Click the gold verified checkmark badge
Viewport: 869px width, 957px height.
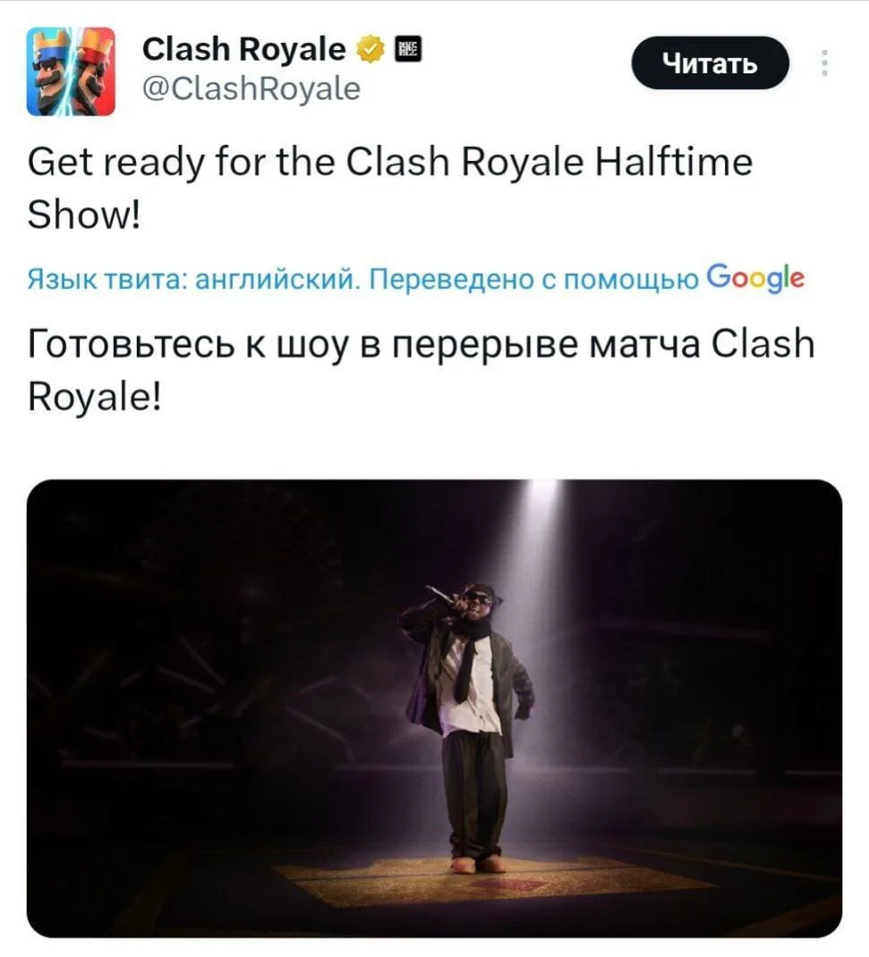371,49
